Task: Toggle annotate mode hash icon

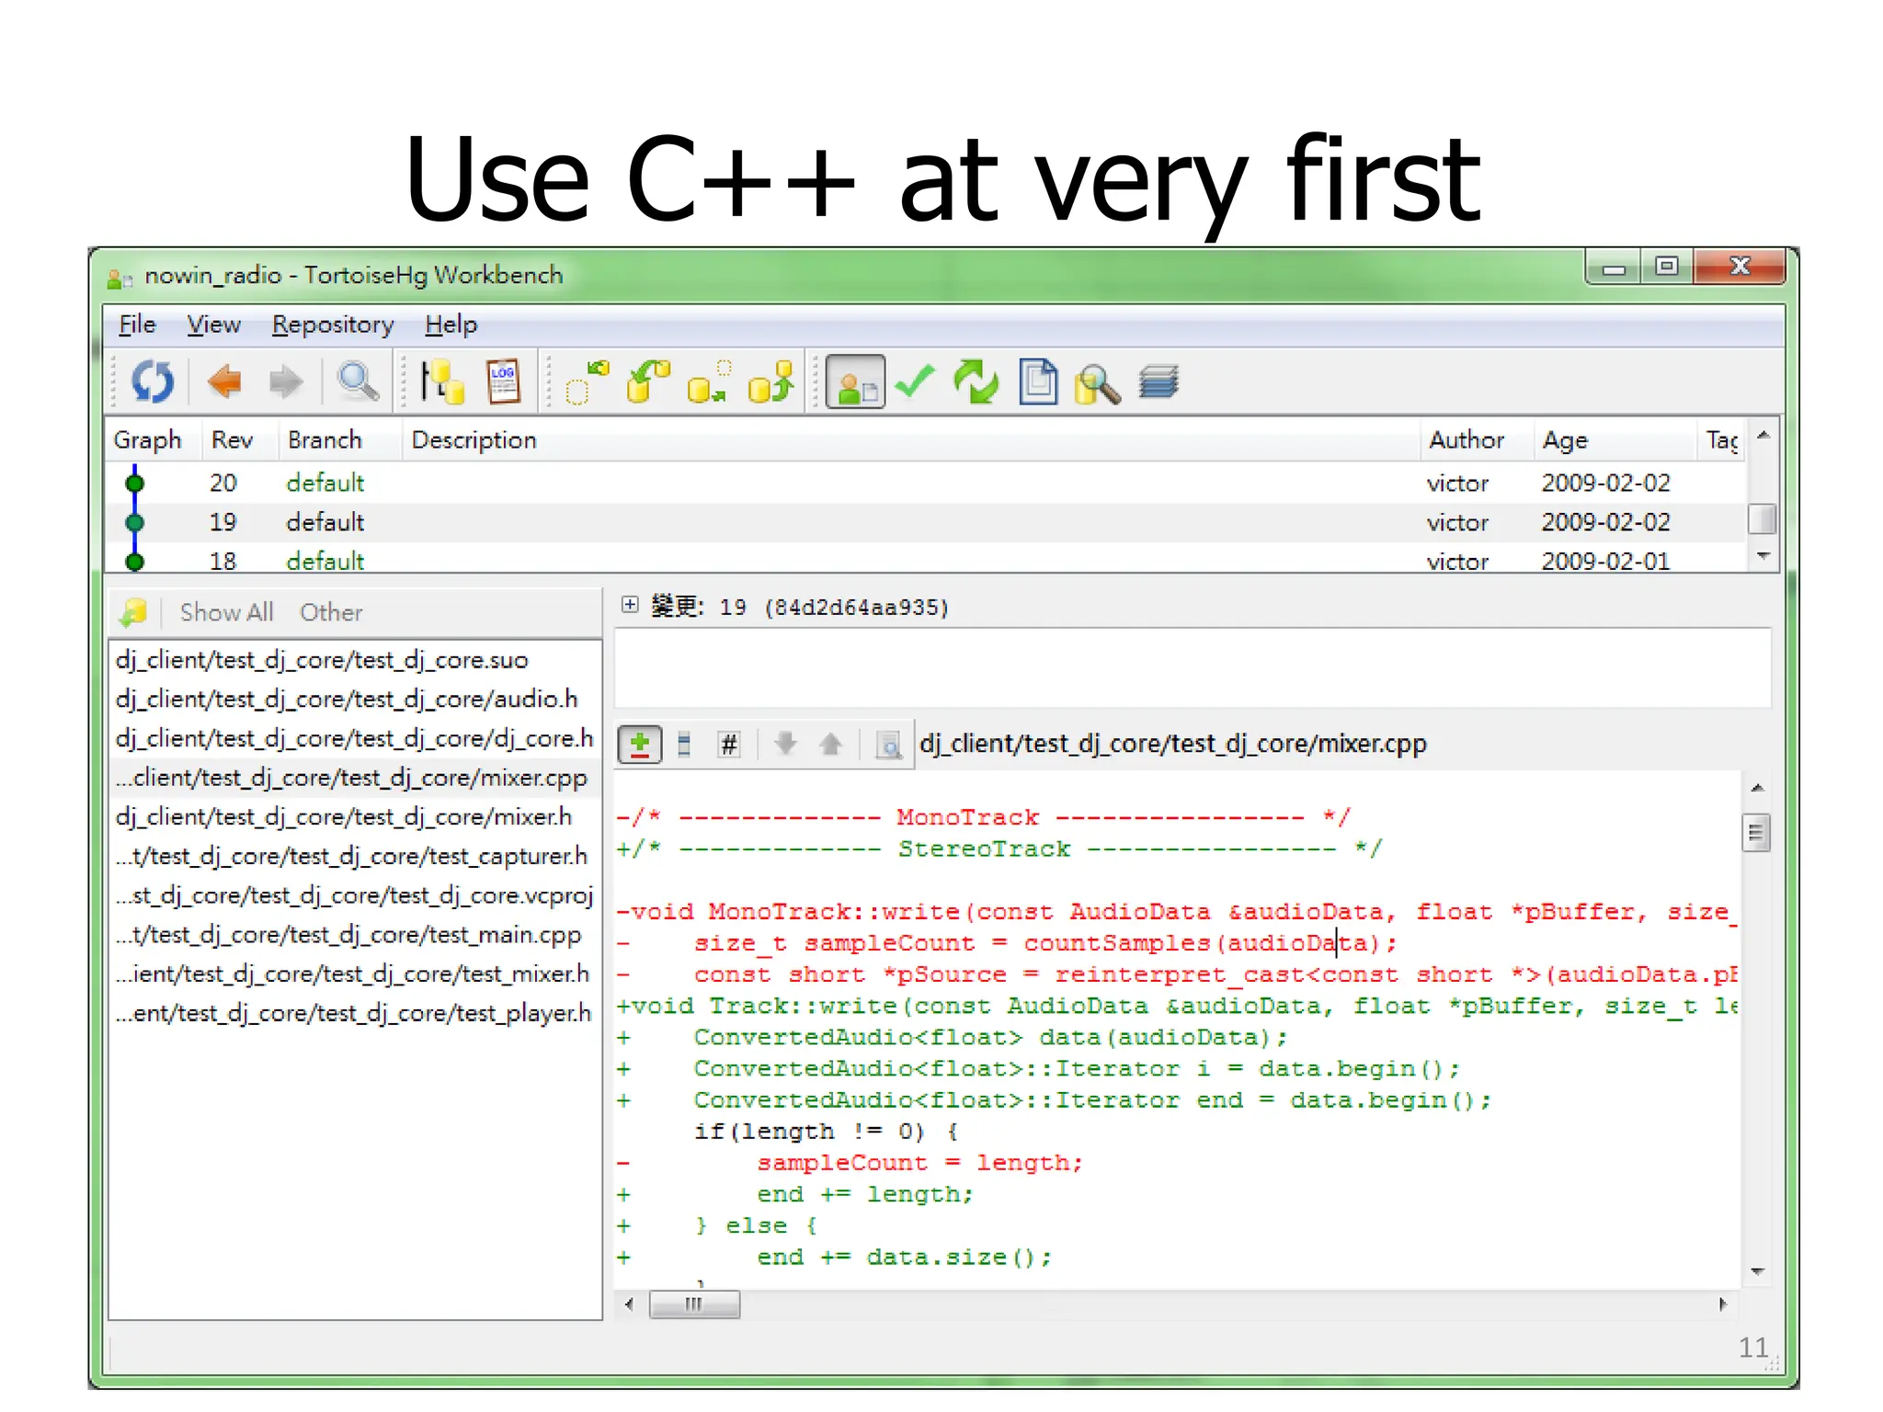Action: (x=729, y=744)
